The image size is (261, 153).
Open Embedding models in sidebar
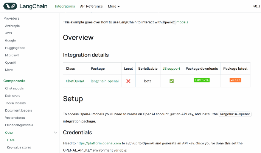coord(19,125)
